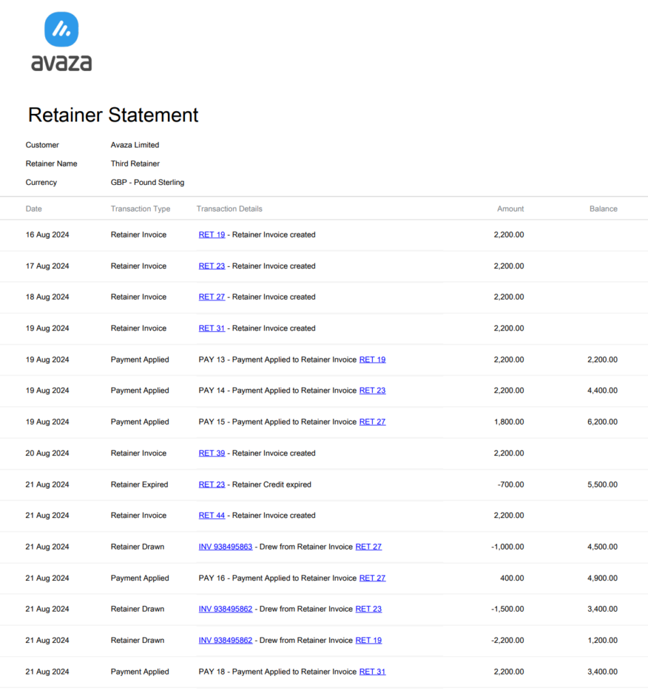Open RET 23 link in Retainer Credit expired row

212,485
